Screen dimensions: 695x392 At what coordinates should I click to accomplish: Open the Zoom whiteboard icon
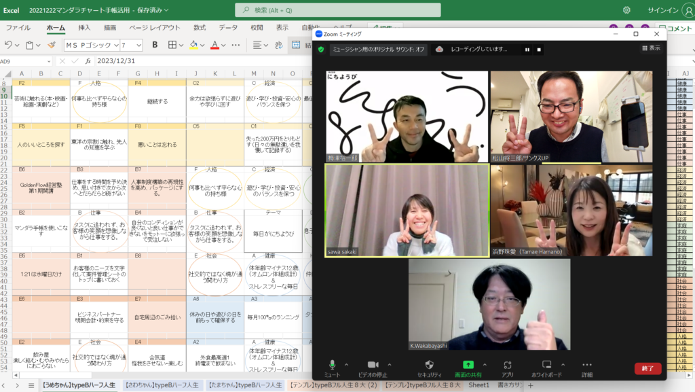point(547,365)
